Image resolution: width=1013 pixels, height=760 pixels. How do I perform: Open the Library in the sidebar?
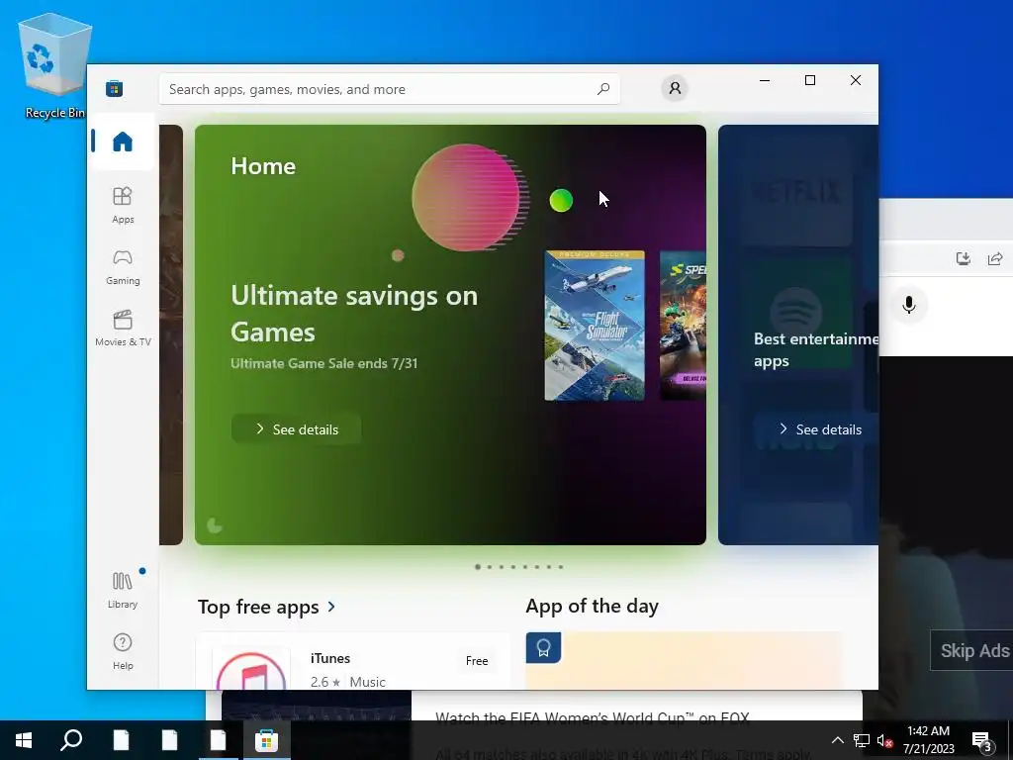[x=123, y=590]
